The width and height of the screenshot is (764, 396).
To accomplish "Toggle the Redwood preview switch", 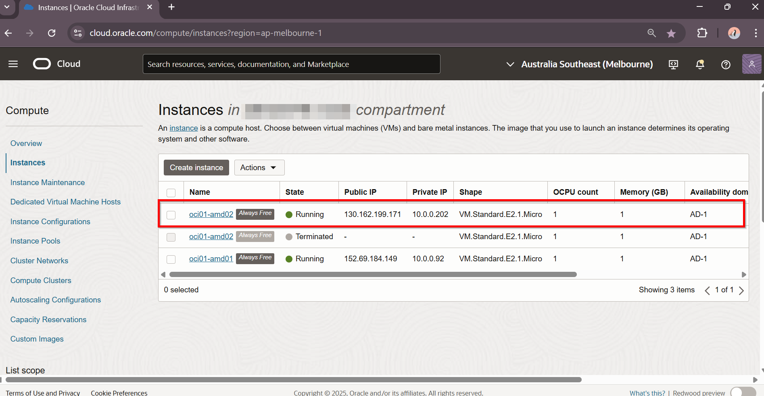I will [x=743, y=392].
